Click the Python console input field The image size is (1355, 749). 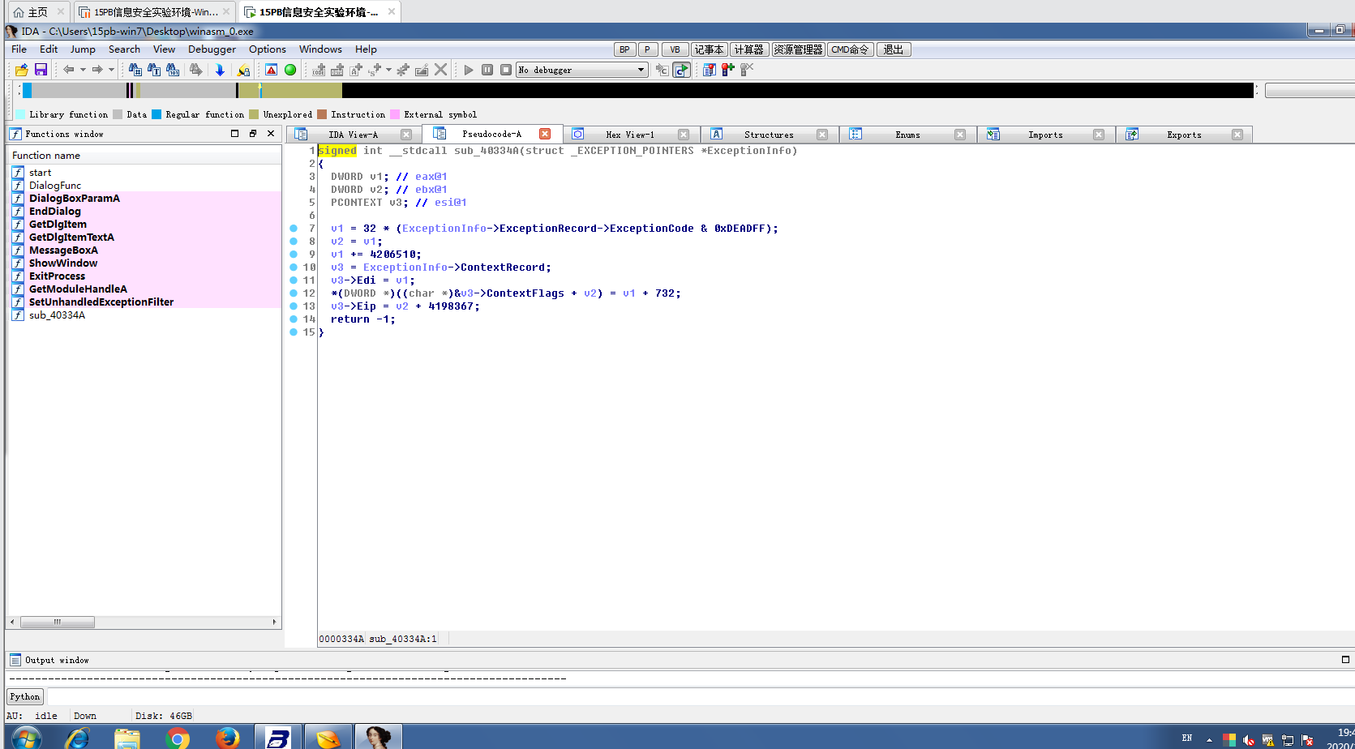(701, 696)
